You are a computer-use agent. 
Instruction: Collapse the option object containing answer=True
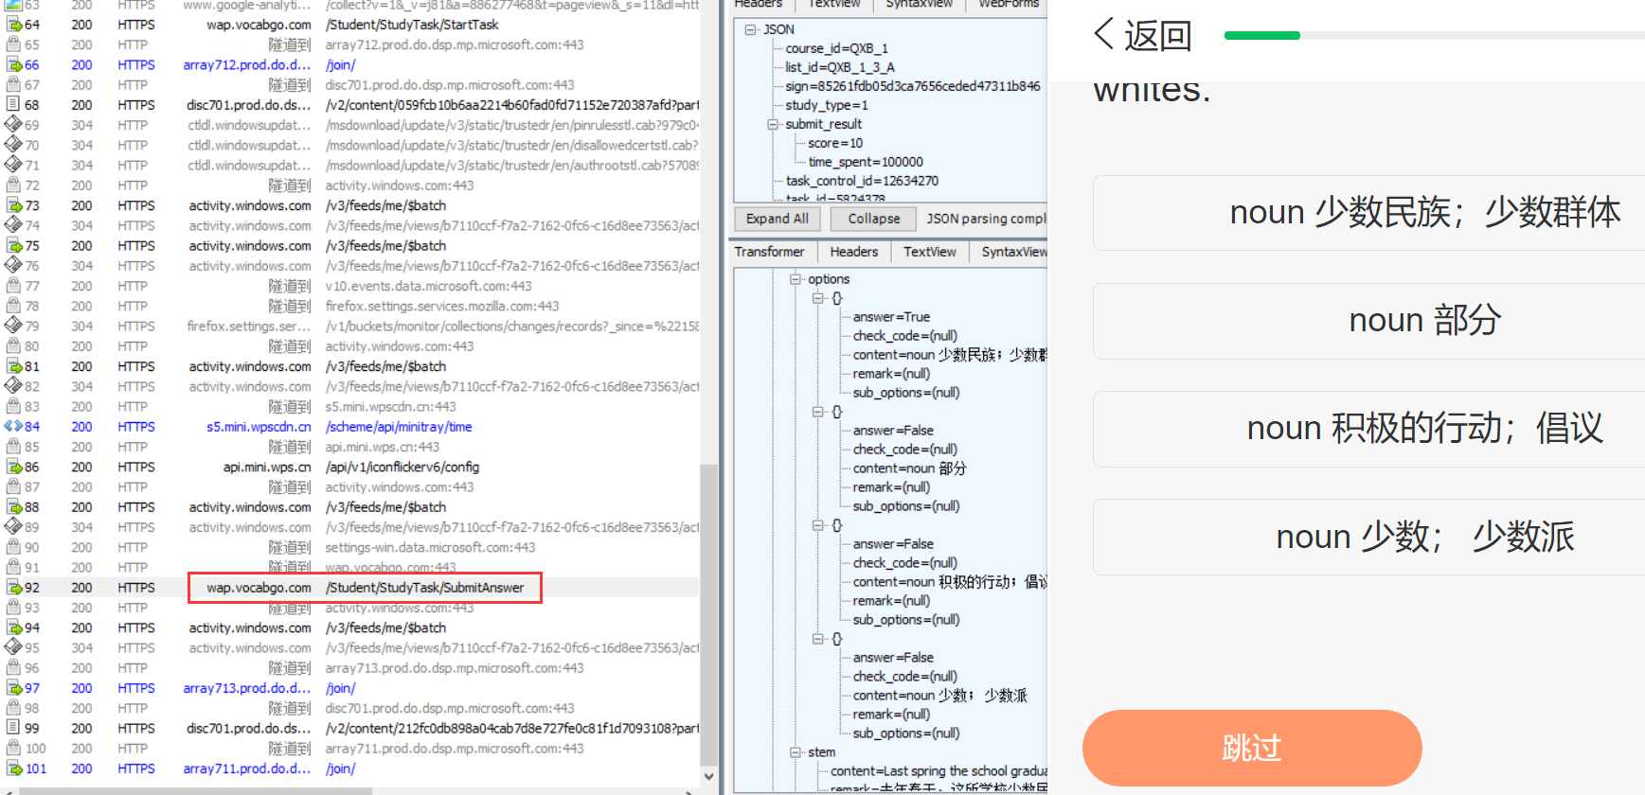[x=818, y=298]
